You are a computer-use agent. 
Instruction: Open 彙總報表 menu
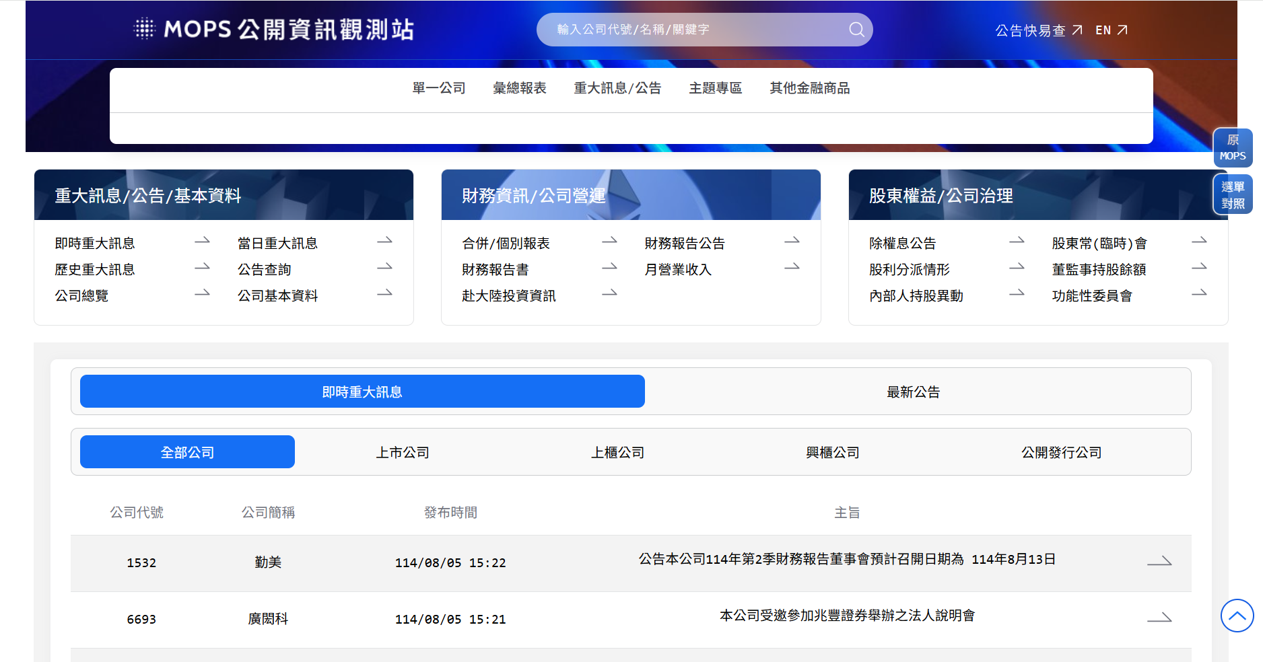point(520,88)
